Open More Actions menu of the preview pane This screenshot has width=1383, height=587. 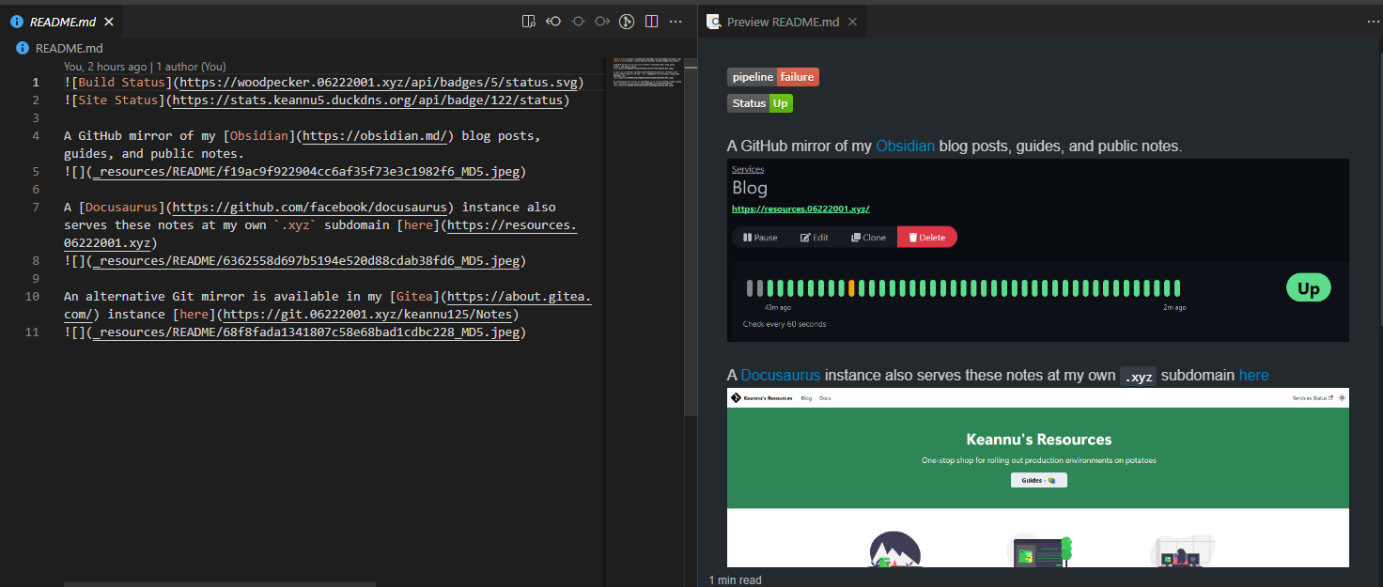point(1373,22)
